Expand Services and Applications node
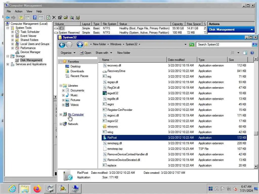Image resolution: width=259 pixels, height=194 pixels. [8, 64]
